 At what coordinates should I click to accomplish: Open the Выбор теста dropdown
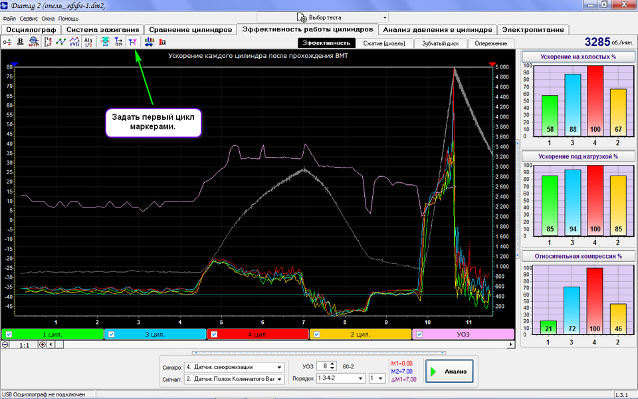pyautogui.click(x=323, y=17)
